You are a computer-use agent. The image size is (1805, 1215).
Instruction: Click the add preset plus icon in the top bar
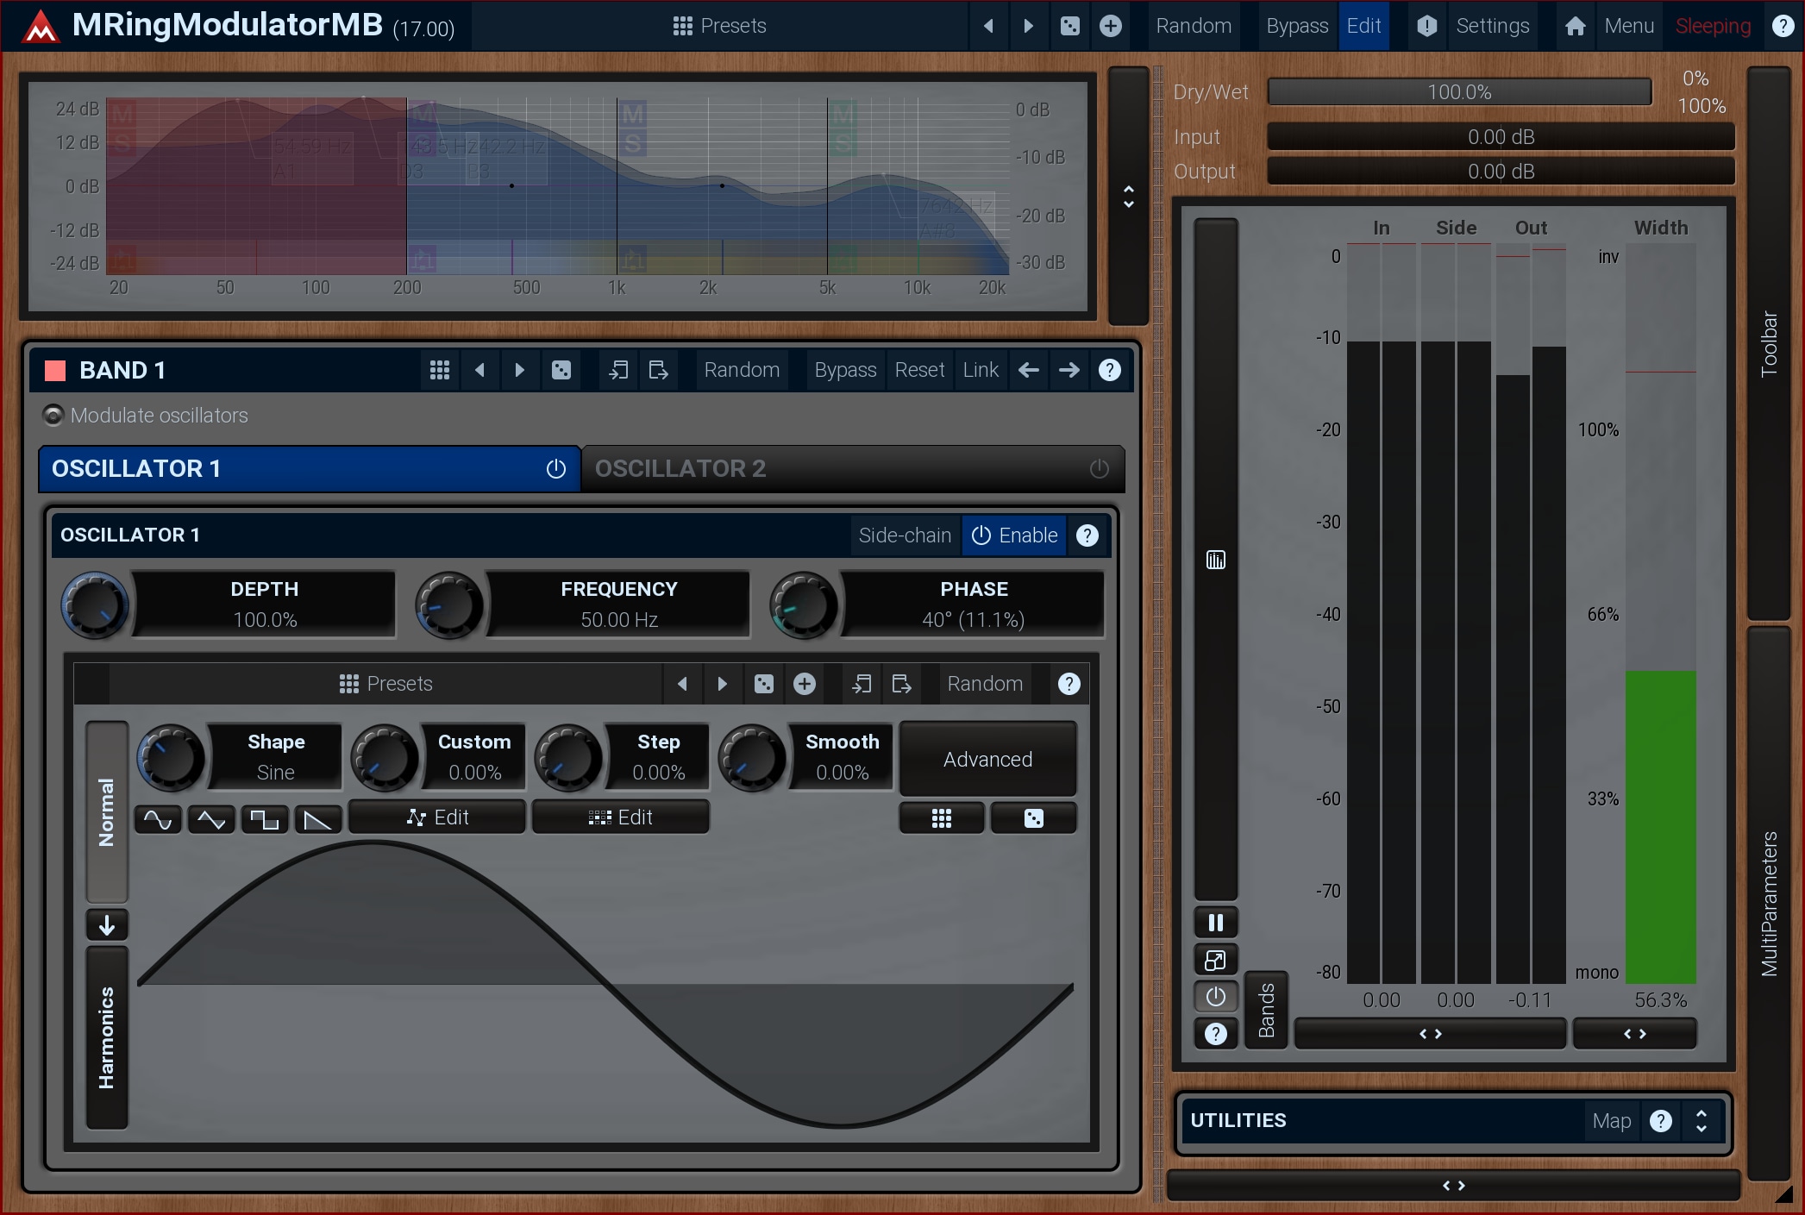click(x=1111, y=26)
